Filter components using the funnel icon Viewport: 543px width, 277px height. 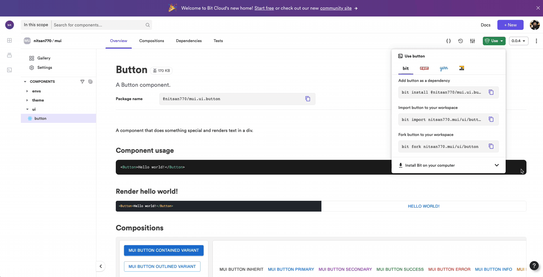82,82
